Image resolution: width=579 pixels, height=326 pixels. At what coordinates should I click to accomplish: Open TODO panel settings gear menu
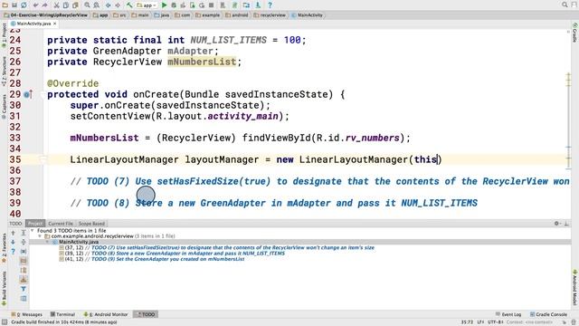(x=557, y=224)
